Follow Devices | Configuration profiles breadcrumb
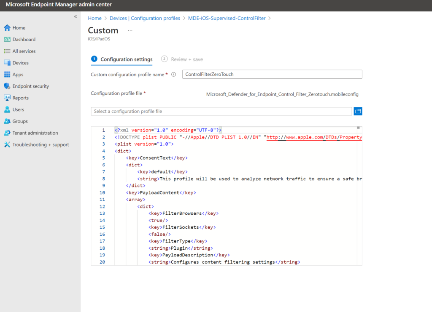This screenshot has width=432, height=312. [x=145, y=18]
